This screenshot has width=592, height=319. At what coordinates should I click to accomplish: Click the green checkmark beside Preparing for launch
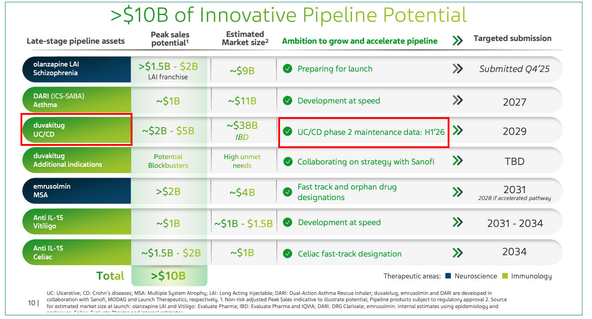(x=287, y=69)
